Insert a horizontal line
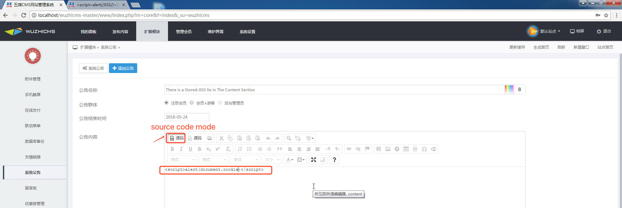622x208 pixels. (415, 149)
